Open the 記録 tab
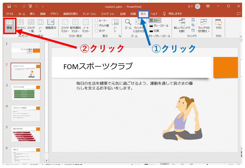The height and width of the screenshot is (168, 245). coord(123,14)
